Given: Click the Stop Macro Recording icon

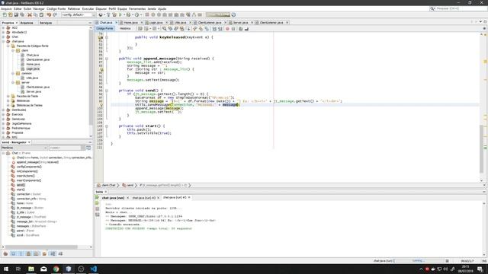Looking at the screenshot, I should tap(233, 29).
